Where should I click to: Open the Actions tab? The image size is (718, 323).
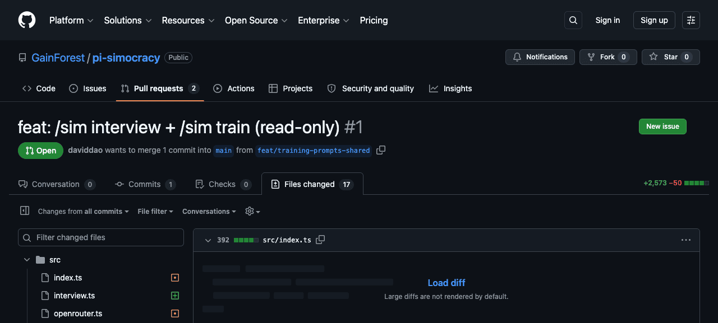coord(234,88)
